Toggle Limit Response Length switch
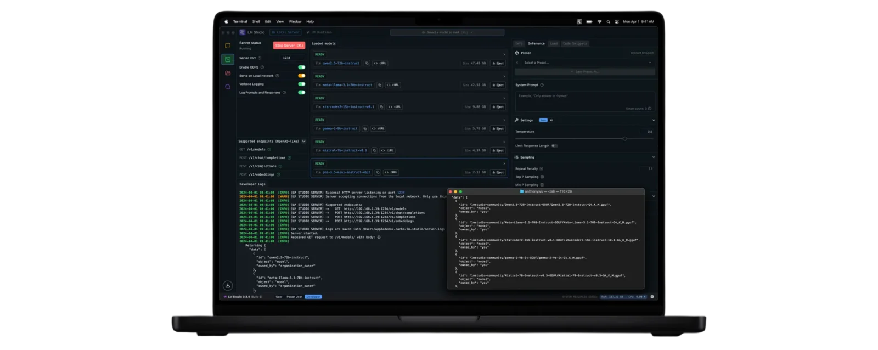 coord(555,146)
